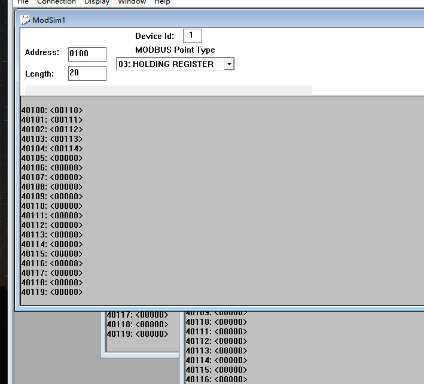The height and width of the screenshot is (384, 424).
Task: Select register 40102 with value 00112
Action: (x=52, y=129)
